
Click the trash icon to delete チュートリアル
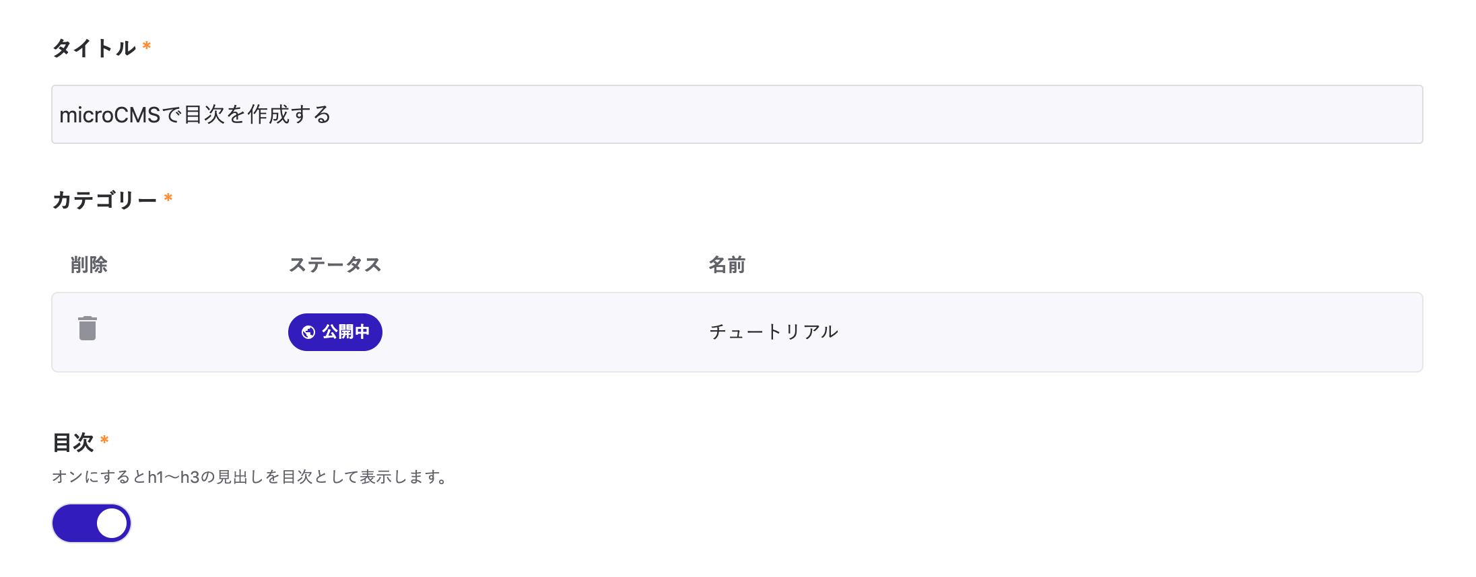click(x=88, y=329)
